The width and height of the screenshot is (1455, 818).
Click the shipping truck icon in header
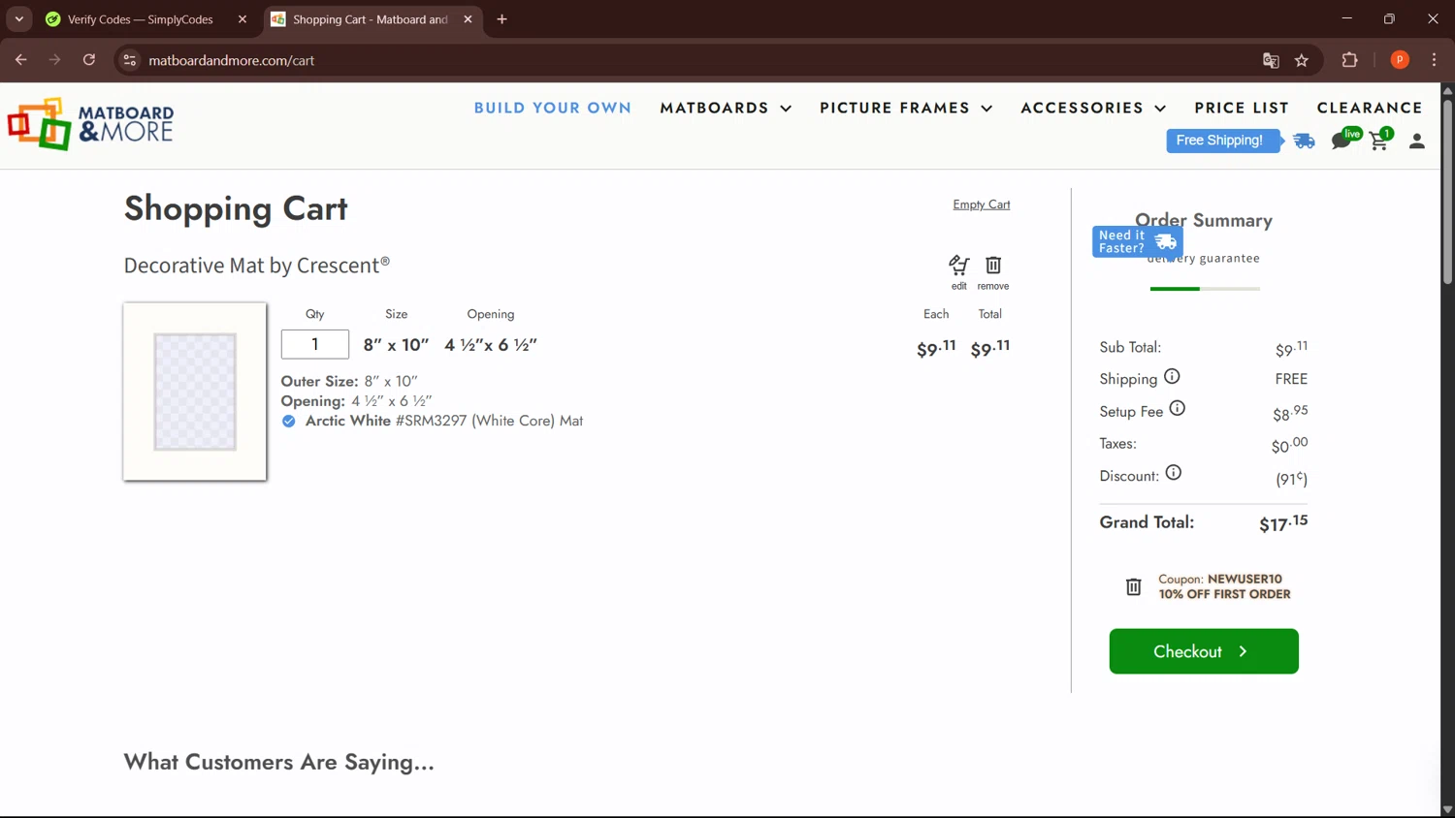(1305, 142)
